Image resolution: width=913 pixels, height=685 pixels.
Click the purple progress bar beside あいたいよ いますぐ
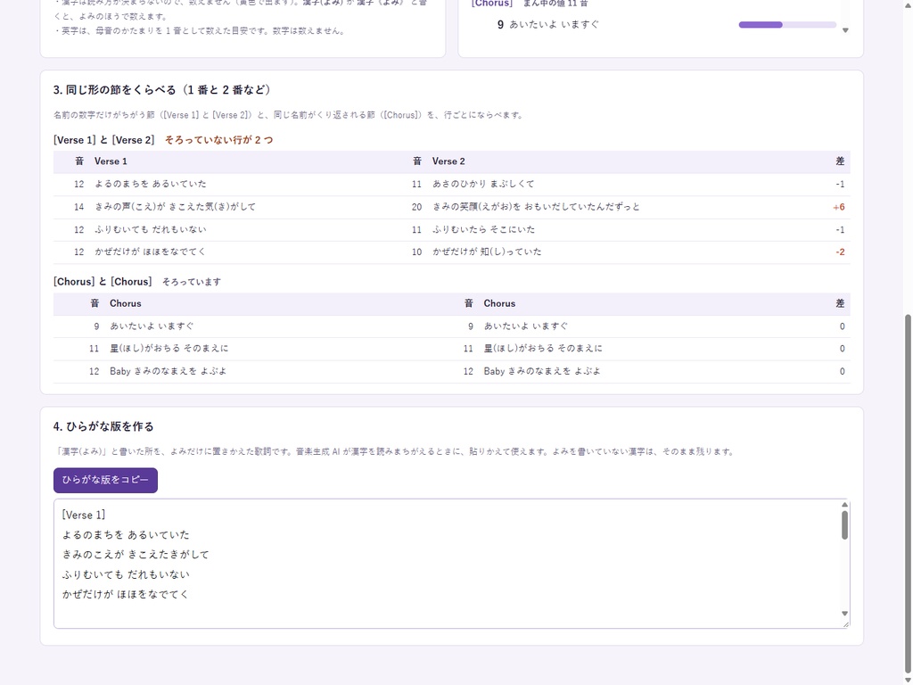click(787, 24)
